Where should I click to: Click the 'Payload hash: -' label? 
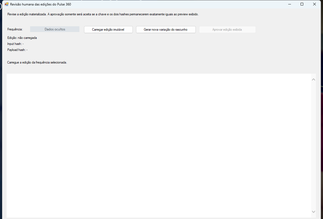[17, 50]
